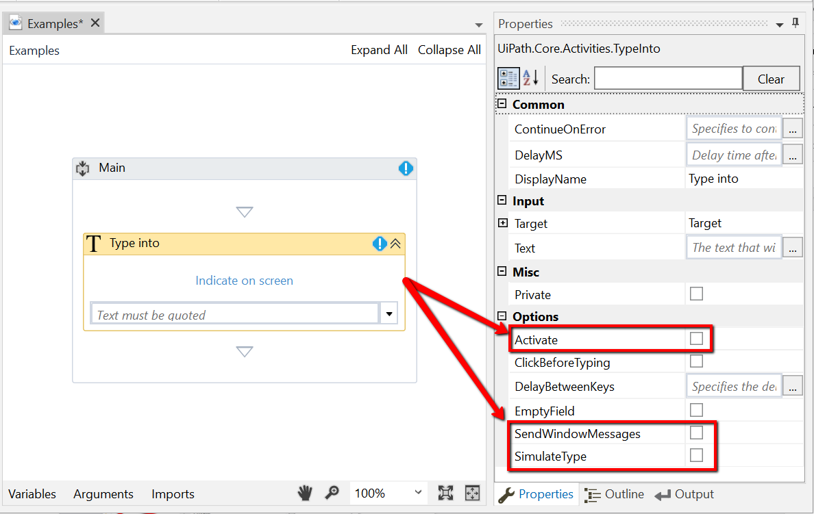Select the DisplayName value Type into
The image size is (814, 514).
pos(713,179)
